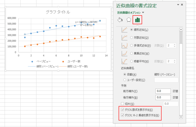This screenshot has height=127, width=196.
Task: Increase the polynomial 次数 spinner
Action: 175,44
